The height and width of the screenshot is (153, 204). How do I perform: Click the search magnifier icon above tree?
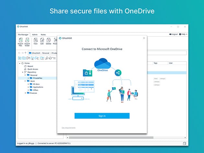click(x=47, y=58)
